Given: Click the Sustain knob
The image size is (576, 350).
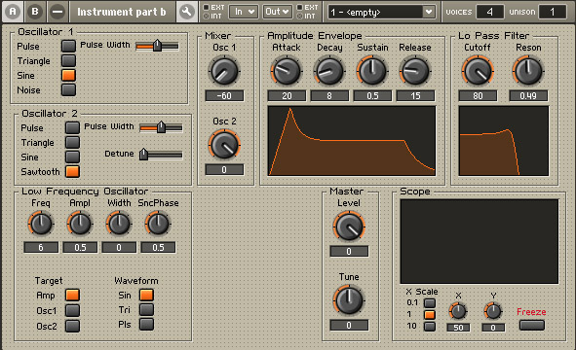Looking at the screenshot, I should click(372, 71).
